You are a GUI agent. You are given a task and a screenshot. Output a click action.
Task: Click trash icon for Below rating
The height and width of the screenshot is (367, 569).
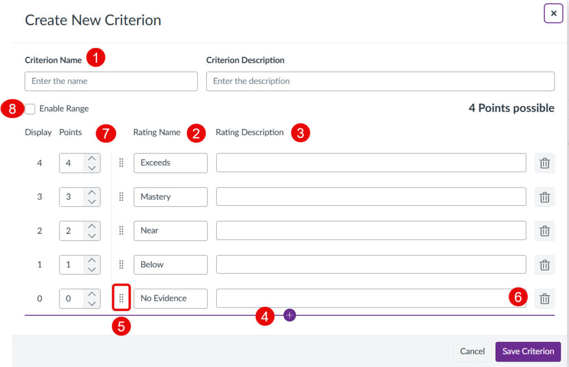[x=545, y=265]
